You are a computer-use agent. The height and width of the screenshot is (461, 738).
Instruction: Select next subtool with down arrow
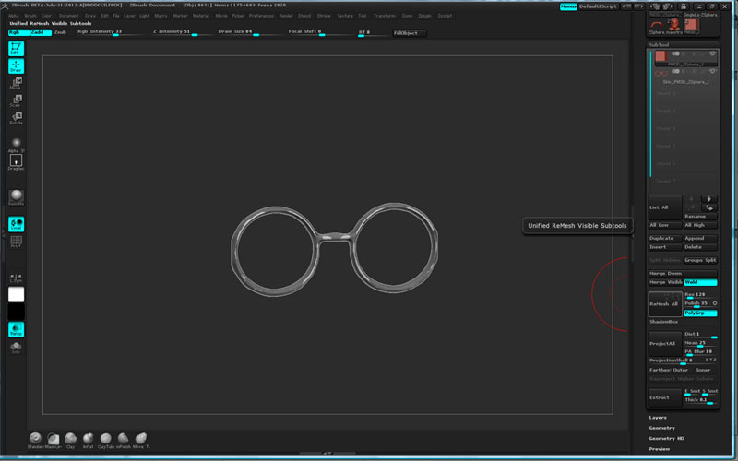pos(708,199)
